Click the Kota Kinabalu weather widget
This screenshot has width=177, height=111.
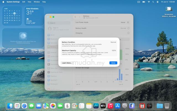pyautogui.click(x=34, y=16)
